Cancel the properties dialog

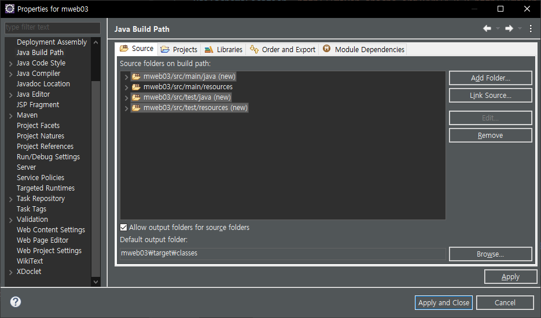pyautogui.click(x=505, y=302)
